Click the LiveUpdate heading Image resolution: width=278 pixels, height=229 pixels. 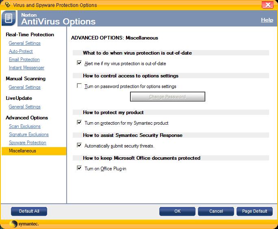pyautogui.click(x=19, y=98)
